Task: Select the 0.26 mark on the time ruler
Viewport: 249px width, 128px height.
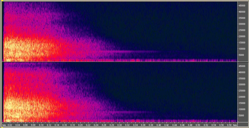Action: [x=104, y=125]
